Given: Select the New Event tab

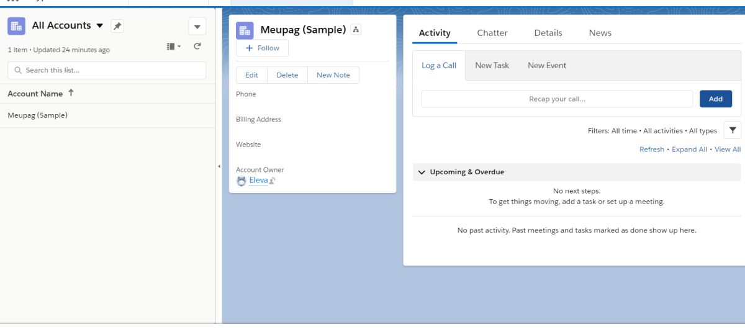Looking at the screenshot, I should click(x=547, y=66).
